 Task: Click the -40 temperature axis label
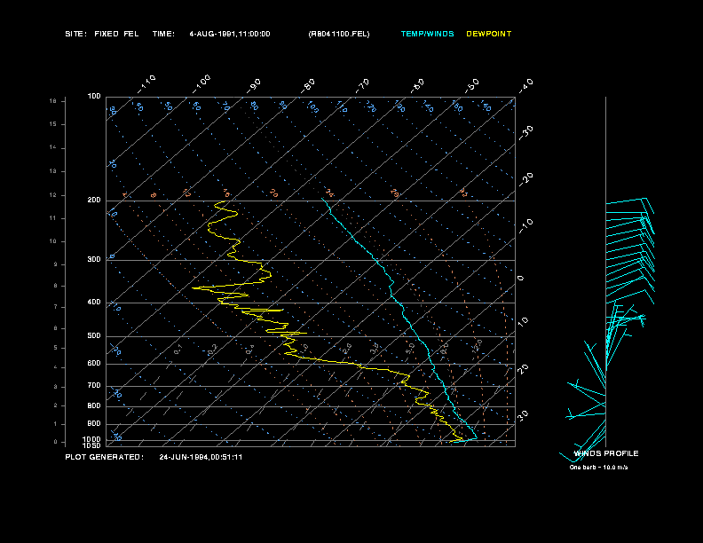click(526, 85)
